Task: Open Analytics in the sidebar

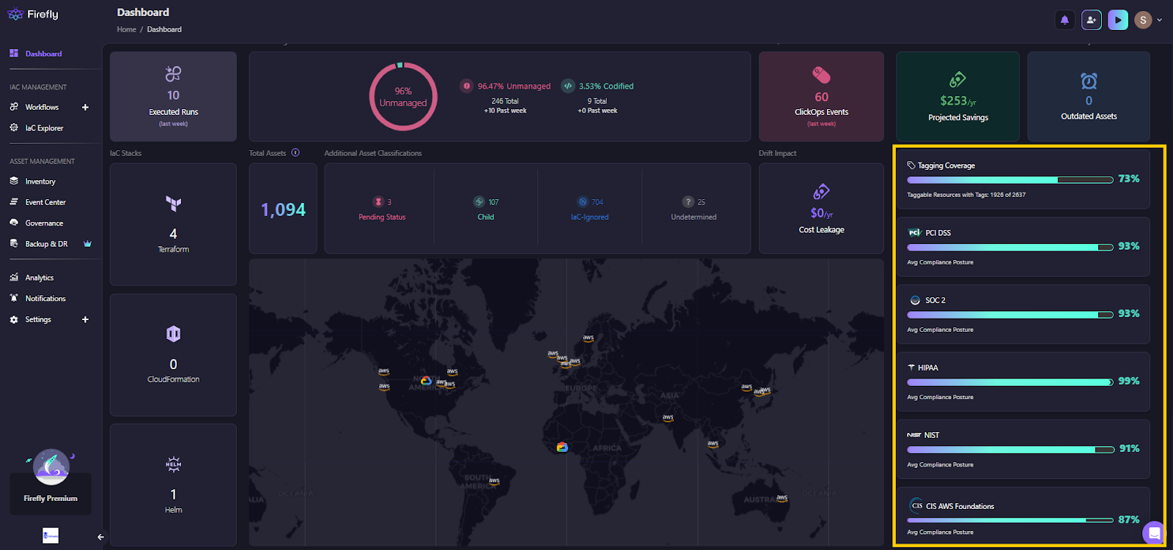Action: 40,278
